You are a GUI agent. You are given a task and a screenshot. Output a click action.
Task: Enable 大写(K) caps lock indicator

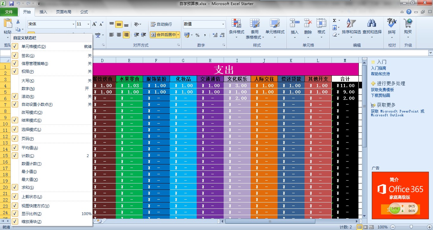[x=52, y=80]
